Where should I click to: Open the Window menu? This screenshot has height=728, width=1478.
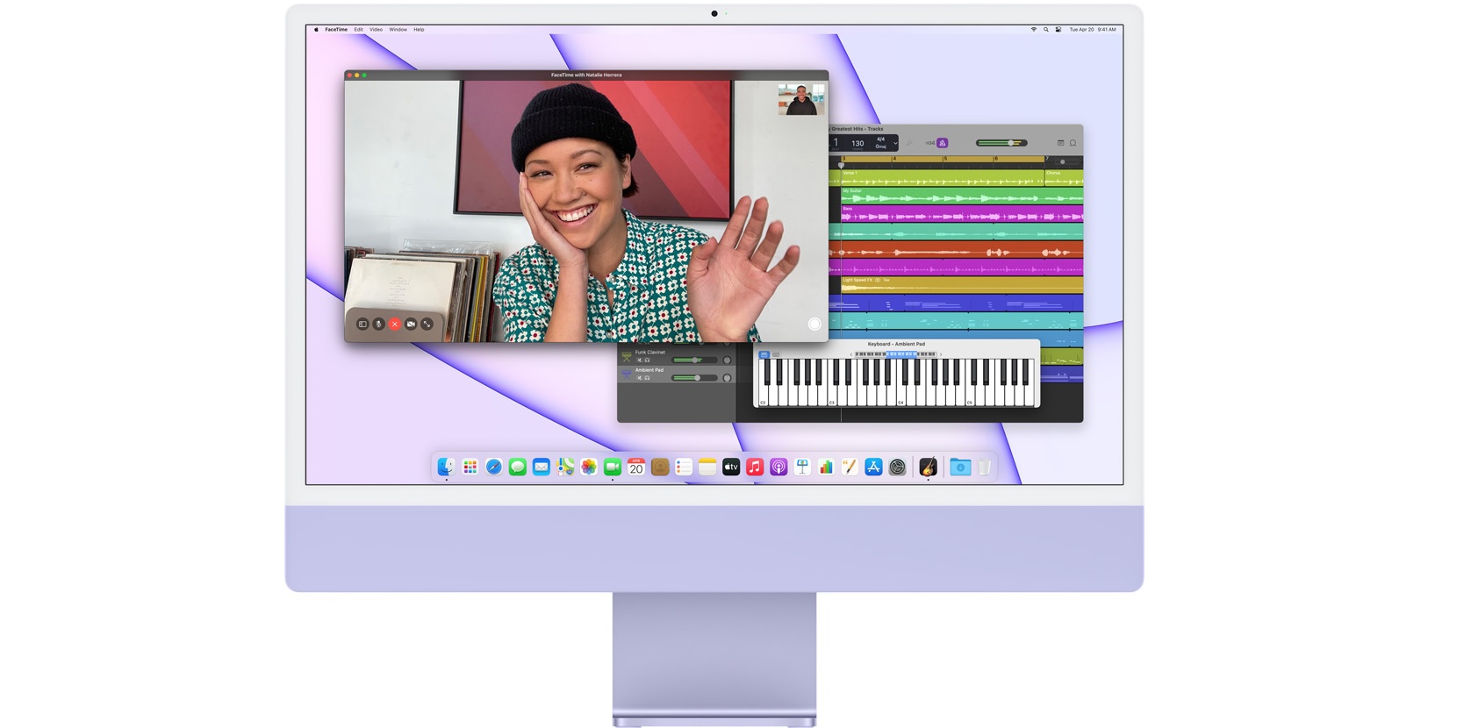tap(398, 30)
